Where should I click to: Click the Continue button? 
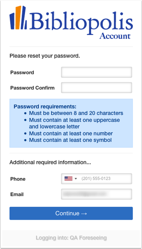[x=71, y=213]
